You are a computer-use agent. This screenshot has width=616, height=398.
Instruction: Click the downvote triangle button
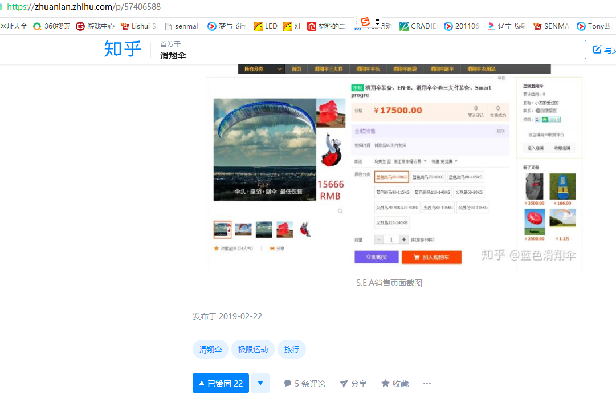(x=260, y=383)
